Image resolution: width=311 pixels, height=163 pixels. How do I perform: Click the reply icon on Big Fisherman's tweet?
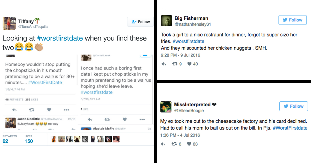pos(164,64)
